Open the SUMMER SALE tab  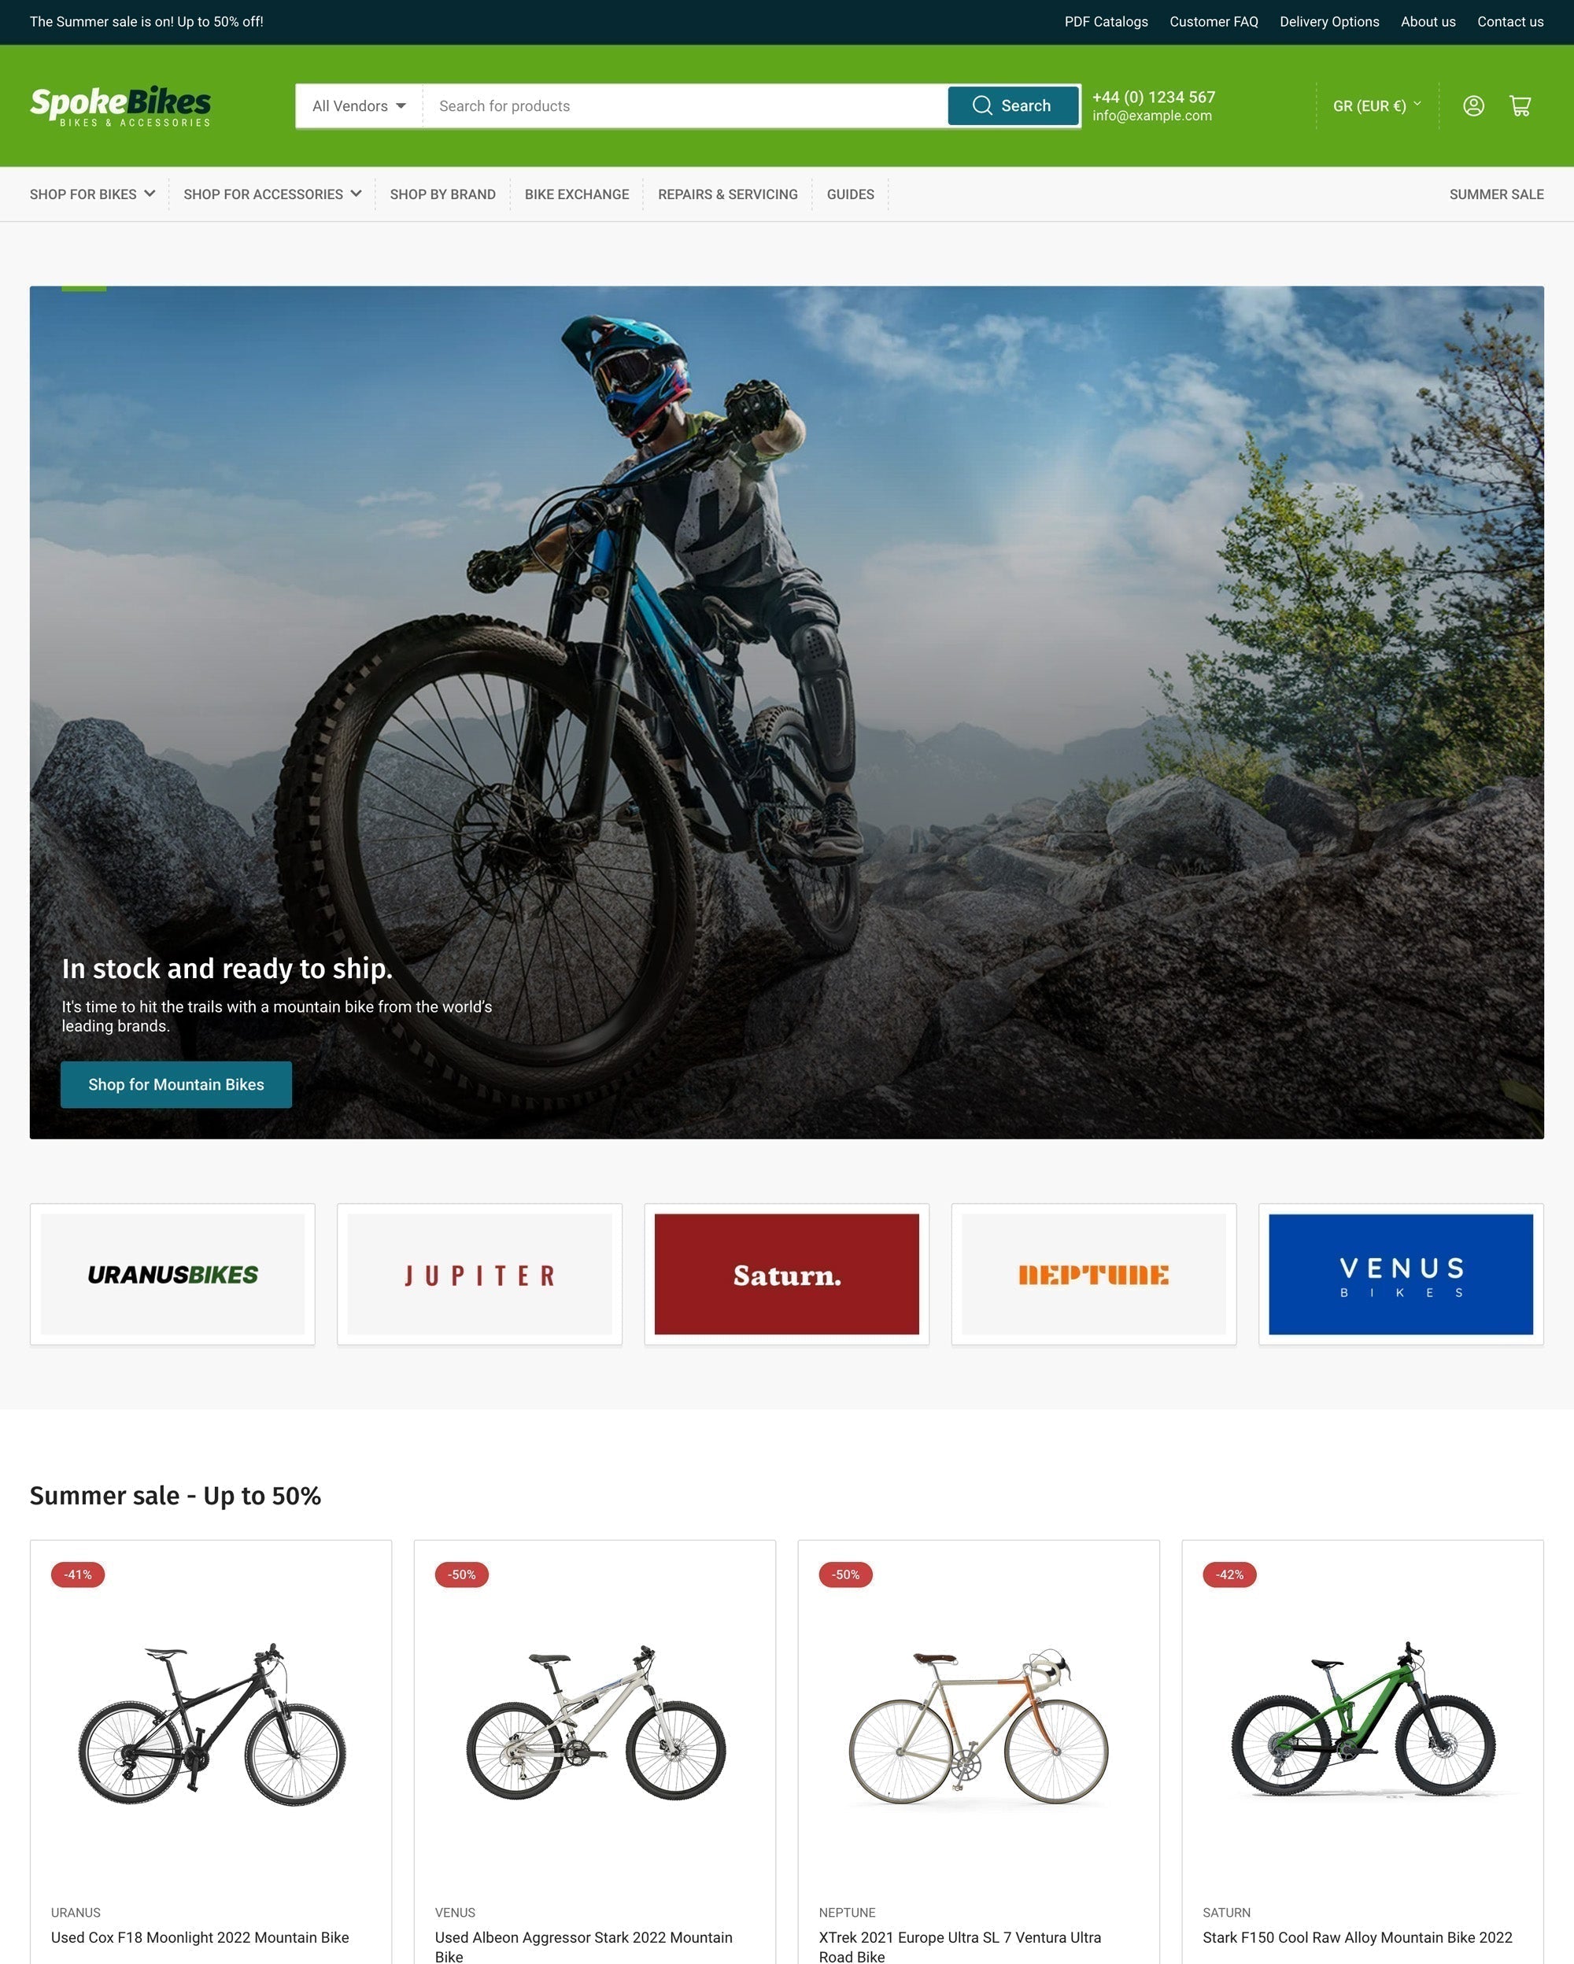coord(1495,193)
